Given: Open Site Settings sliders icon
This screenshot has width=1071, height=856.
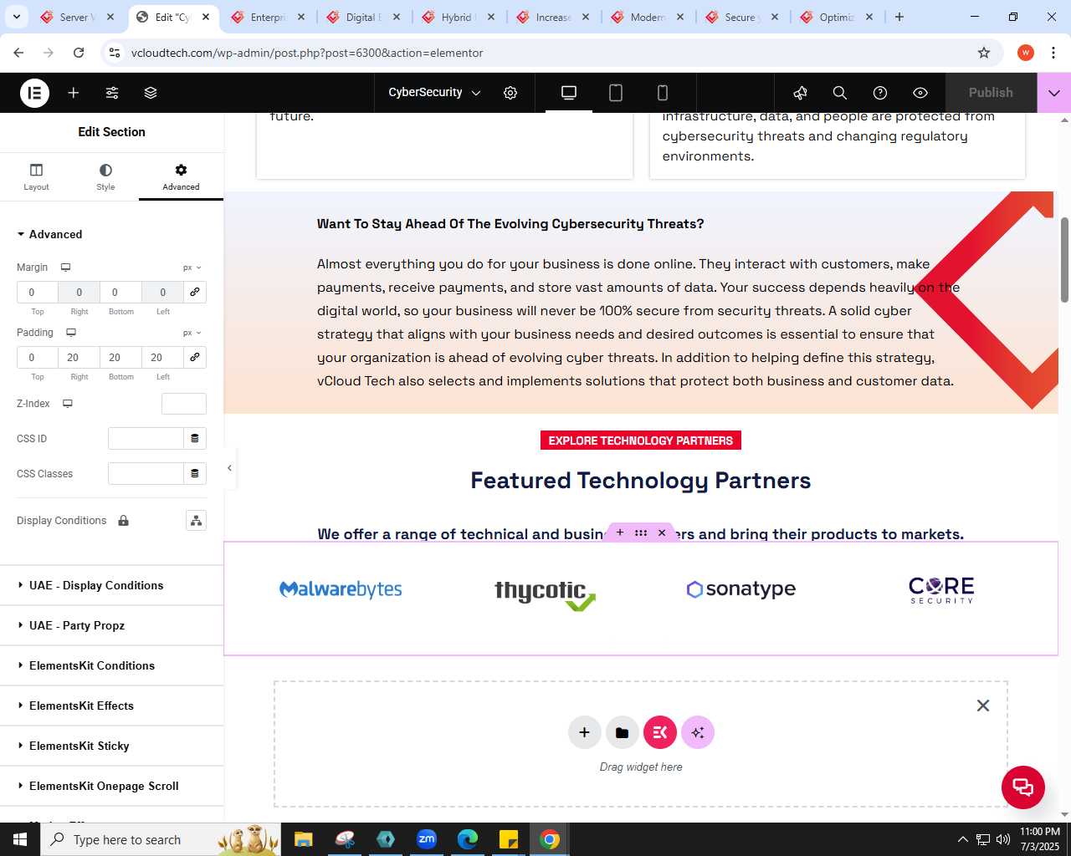Looking at the screenshot, I should [x=112, y=93].
